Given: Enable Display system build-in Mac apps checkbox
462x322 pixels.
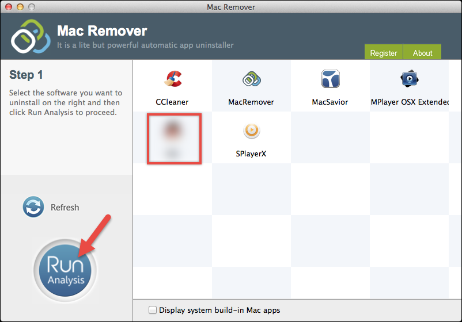Looking at the screenshot, I should (152, 310).
